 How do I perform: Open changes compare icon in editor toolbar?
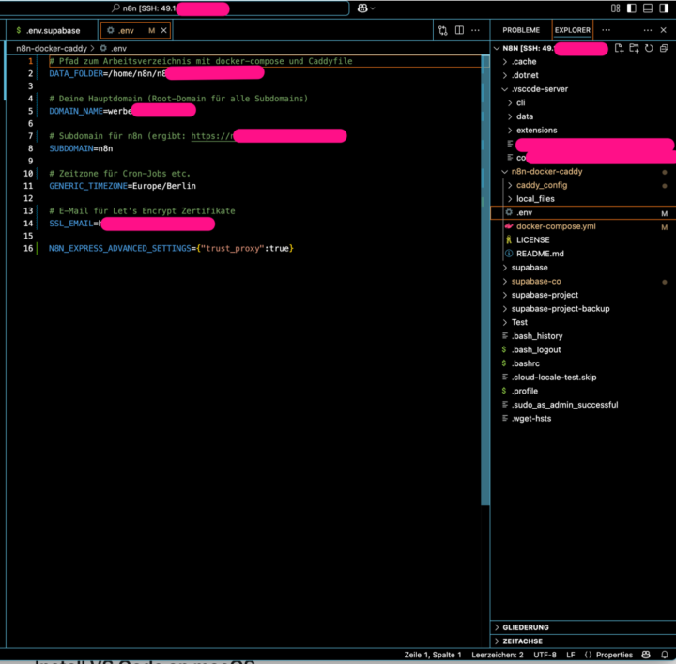443,30
